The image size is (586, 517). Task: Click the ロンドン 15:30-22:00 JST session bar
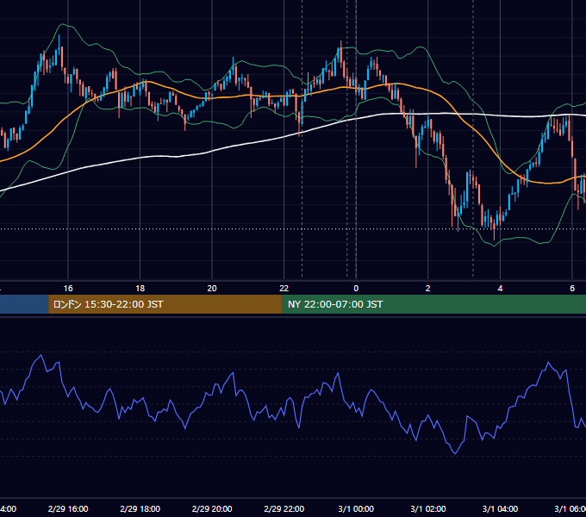(165, 304)
